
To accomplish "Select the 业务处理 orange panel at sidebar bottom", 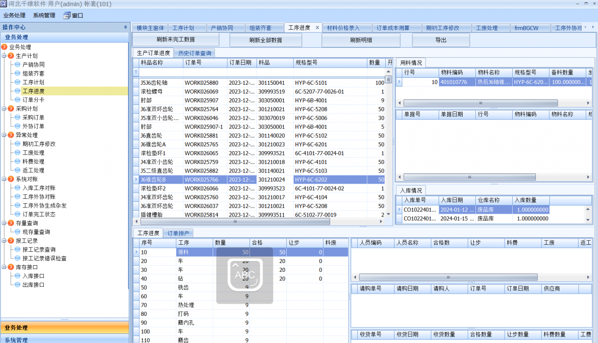I will pos(65,328).
